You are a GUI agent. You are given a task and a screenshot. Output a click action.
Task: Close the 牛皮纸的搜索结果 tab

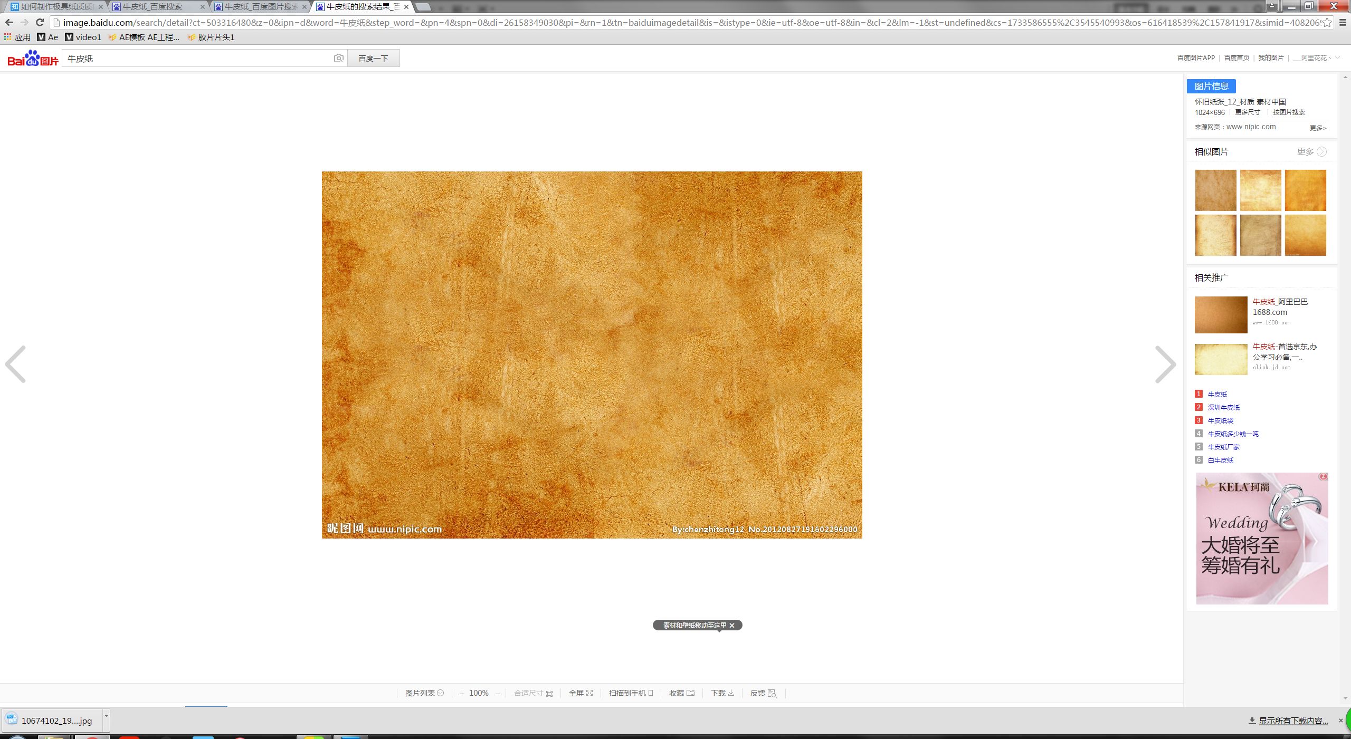[x=406, y=7]
